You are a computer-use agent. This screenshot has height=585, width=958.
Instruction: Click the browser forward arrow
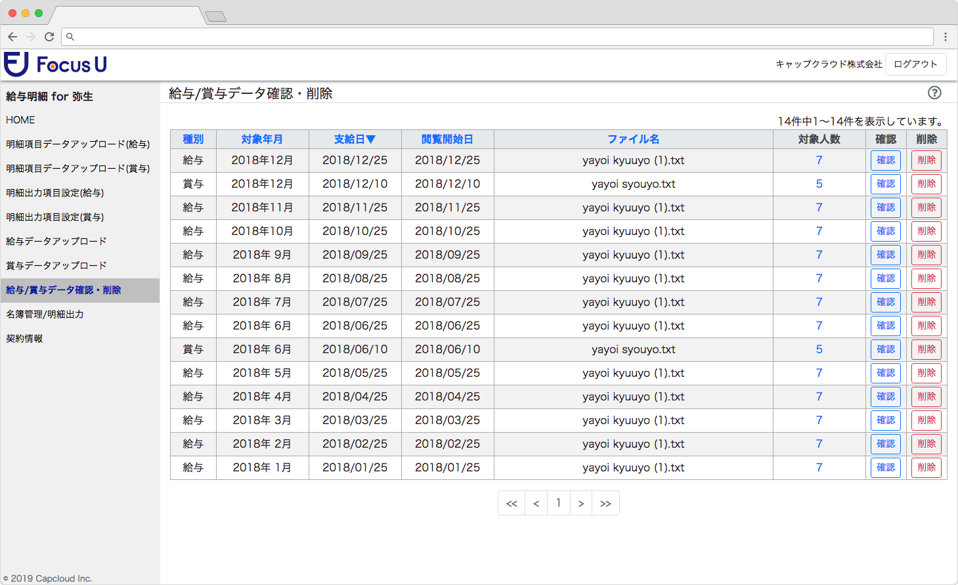(x=30, y=37)
